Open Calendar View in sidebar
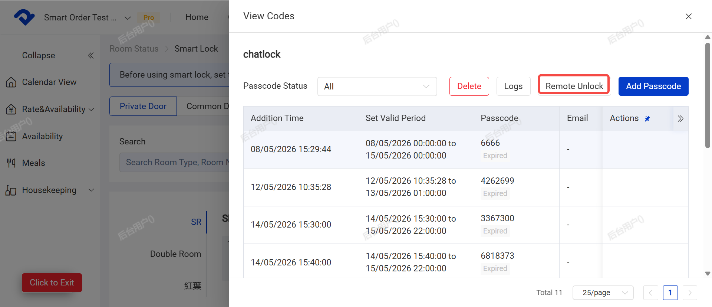Image resolution: width=712 pixels, height=307 pixels. tap(49, 82)
